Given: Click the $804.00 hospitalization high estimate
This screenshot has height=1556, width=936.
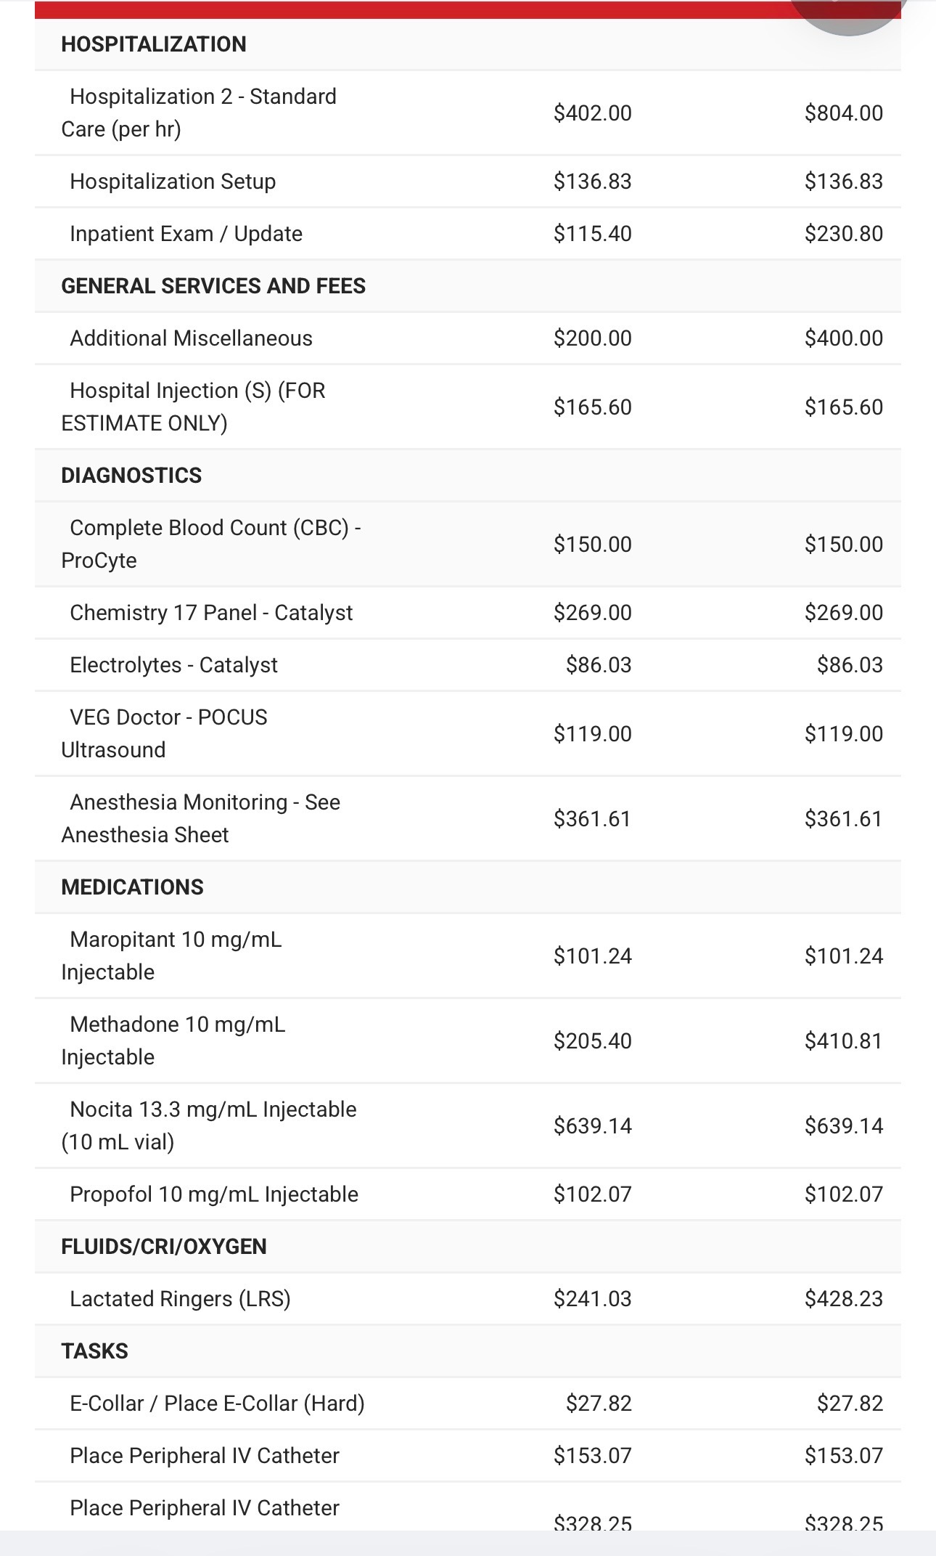Looking at the screenshot, I should [843, 113].
